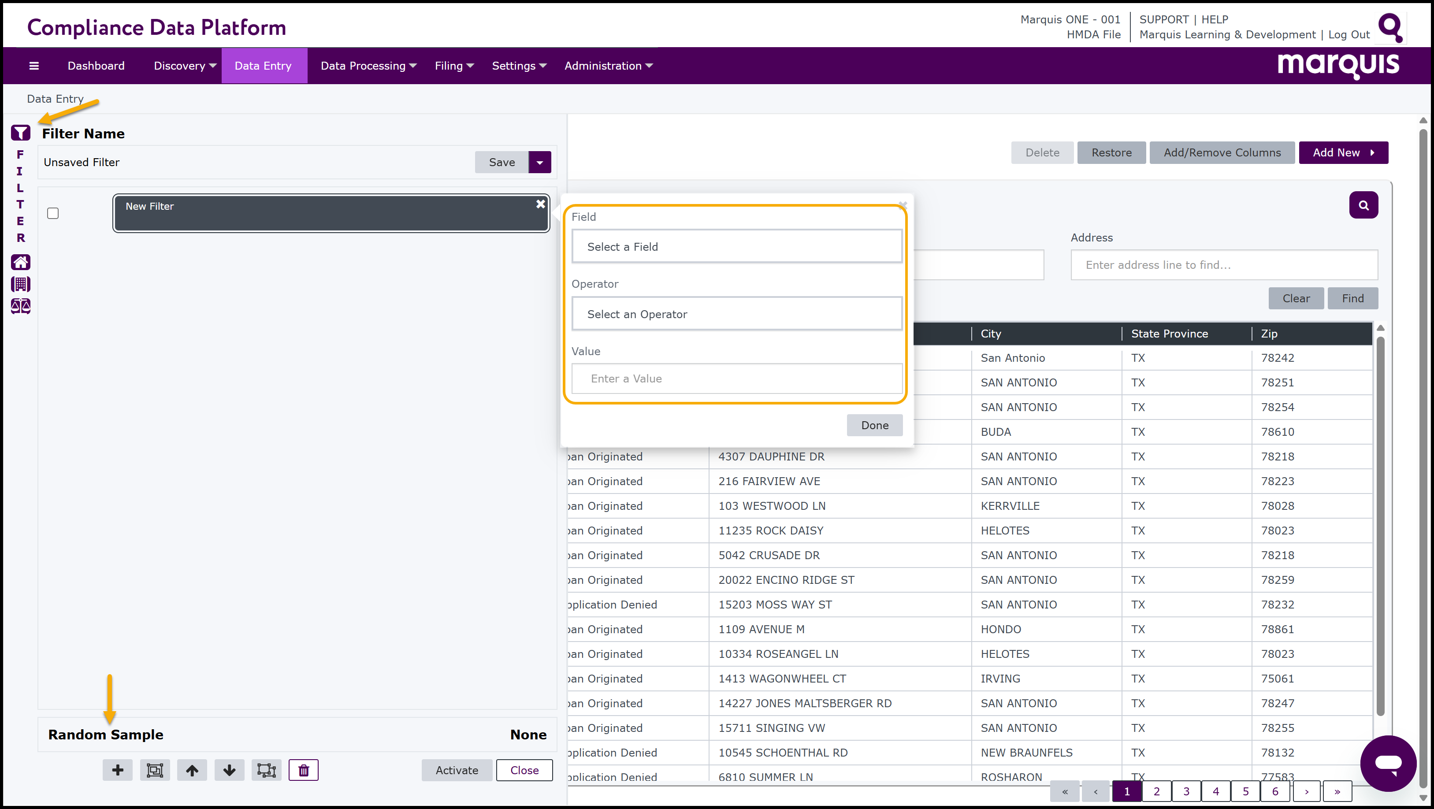Click the filter funnel icon in sidebar
Viewport: 1434px width, 809px height.
tap(21, 133)
